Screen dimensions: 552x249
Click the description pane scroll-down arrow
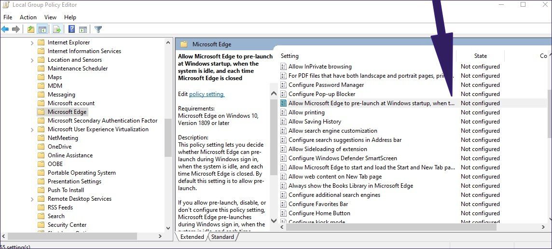(x=274, y=221)
